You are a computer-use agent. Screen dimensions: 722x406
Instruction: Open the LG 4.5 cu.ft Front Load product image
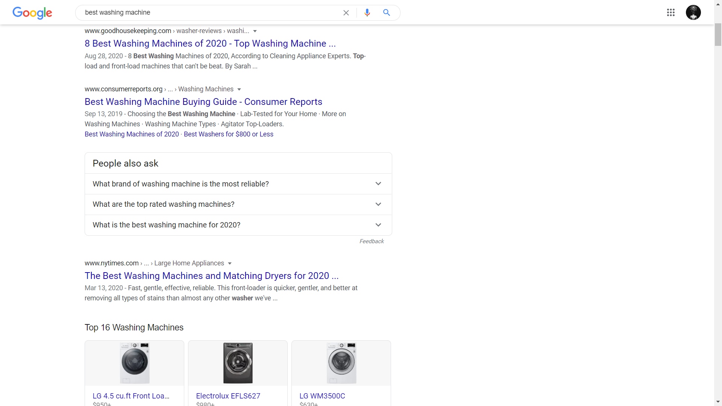(x=135, y=363)
